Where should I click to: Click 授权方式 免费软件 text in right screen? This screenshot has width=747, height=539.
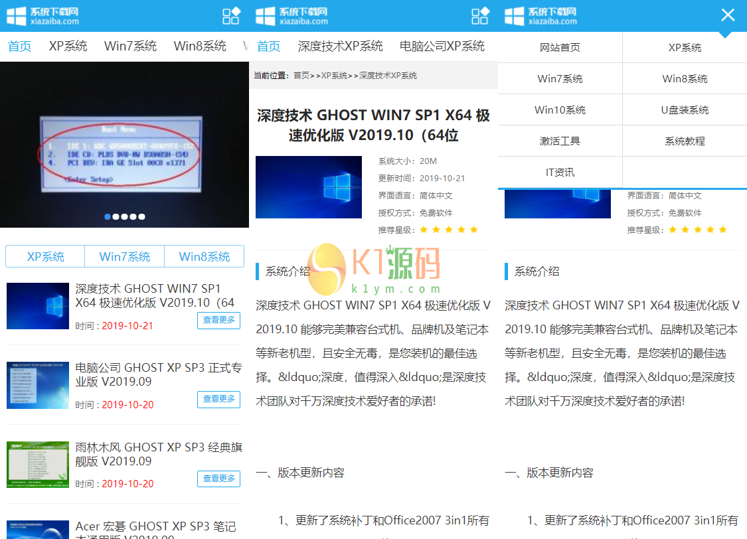click(664, 213)
